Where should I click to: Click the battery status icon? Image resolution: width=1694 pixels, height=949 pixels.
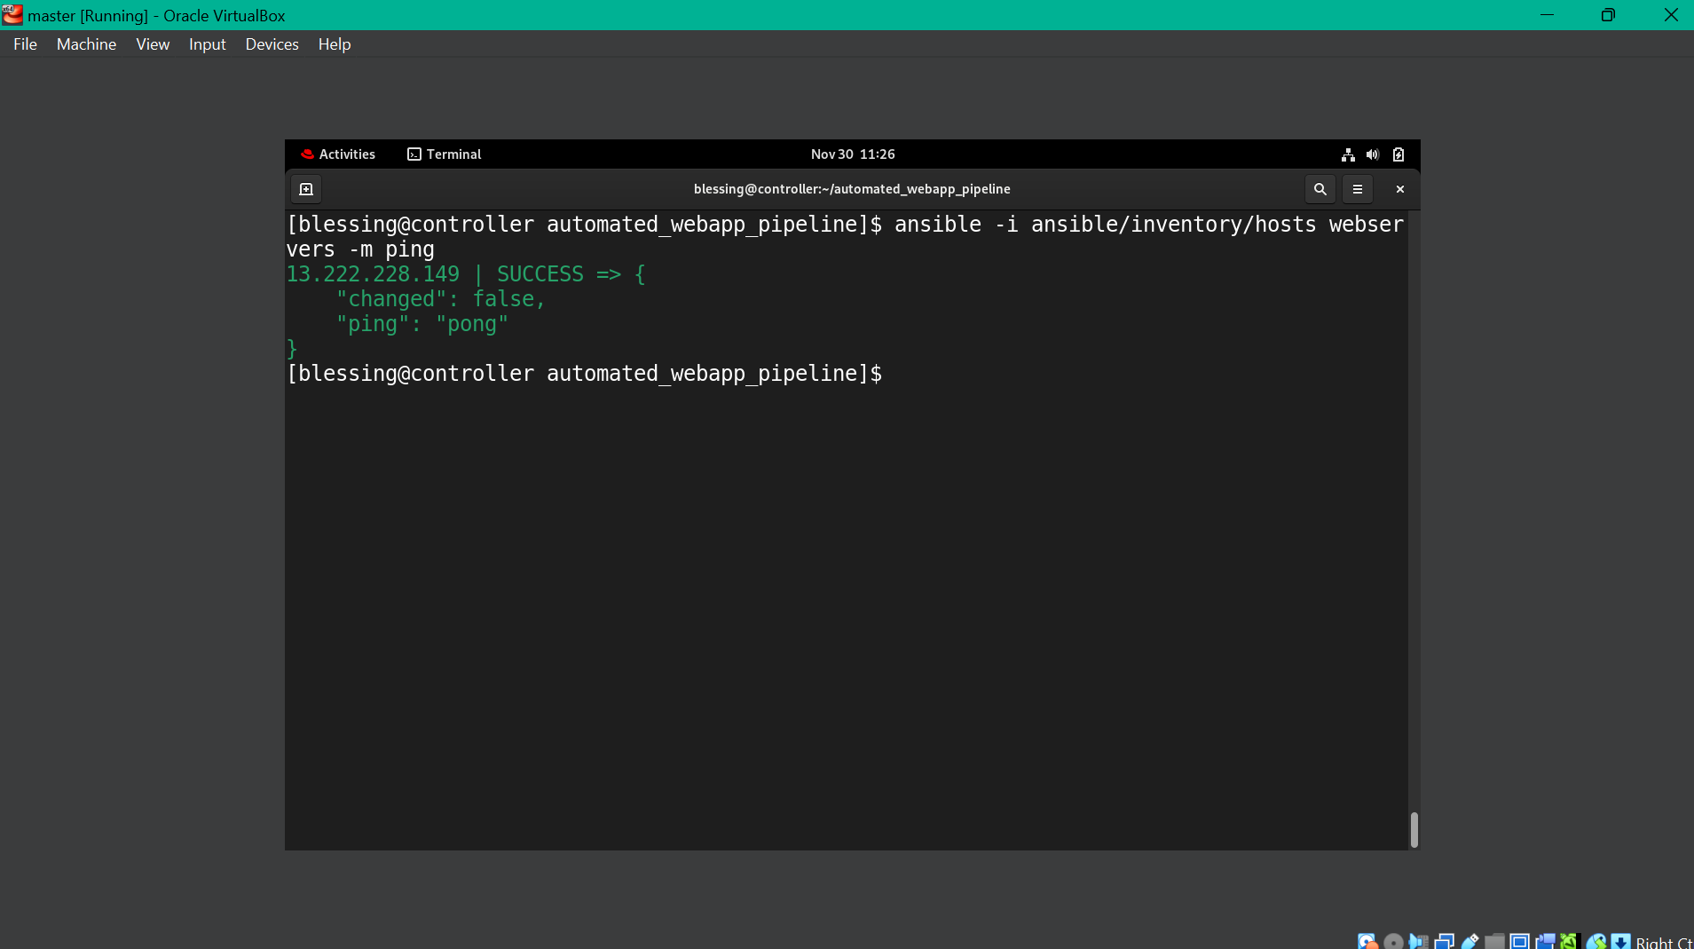point(1398,154)
